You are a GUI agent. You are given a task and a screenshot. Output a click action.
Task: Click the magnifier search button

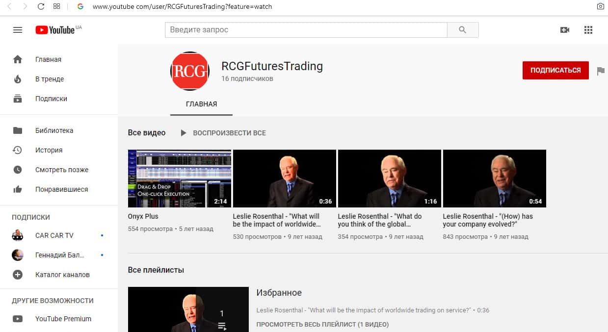[463, 30]
